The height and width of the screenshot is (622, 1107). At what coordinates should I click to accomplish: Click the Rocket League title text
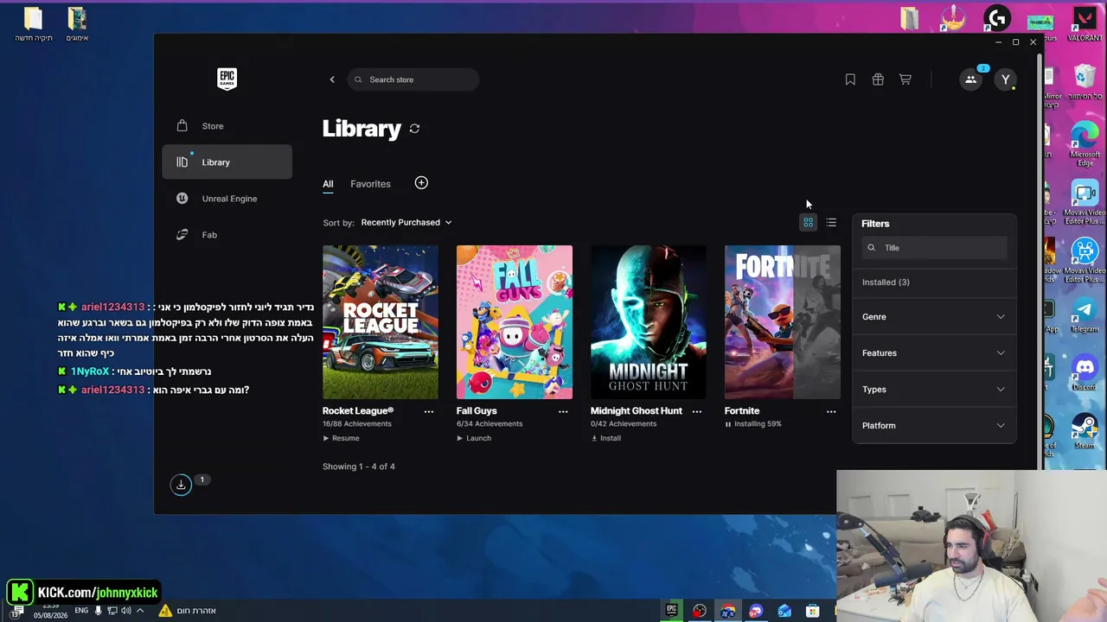pyautogui.click(x=358, y=411)
